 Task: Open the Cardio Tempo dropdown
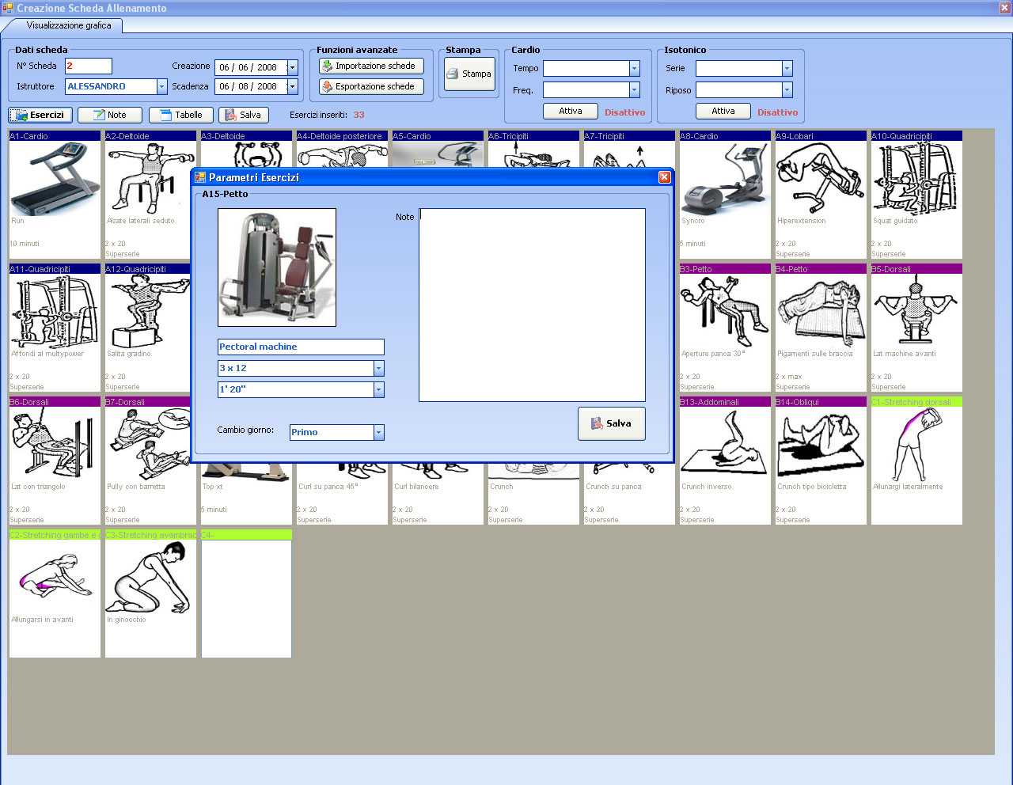click(634, 69)
